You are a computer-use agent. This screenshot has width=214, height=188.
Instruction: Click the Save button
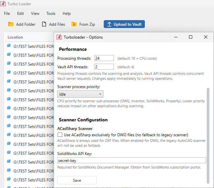(x=77, y=180)
